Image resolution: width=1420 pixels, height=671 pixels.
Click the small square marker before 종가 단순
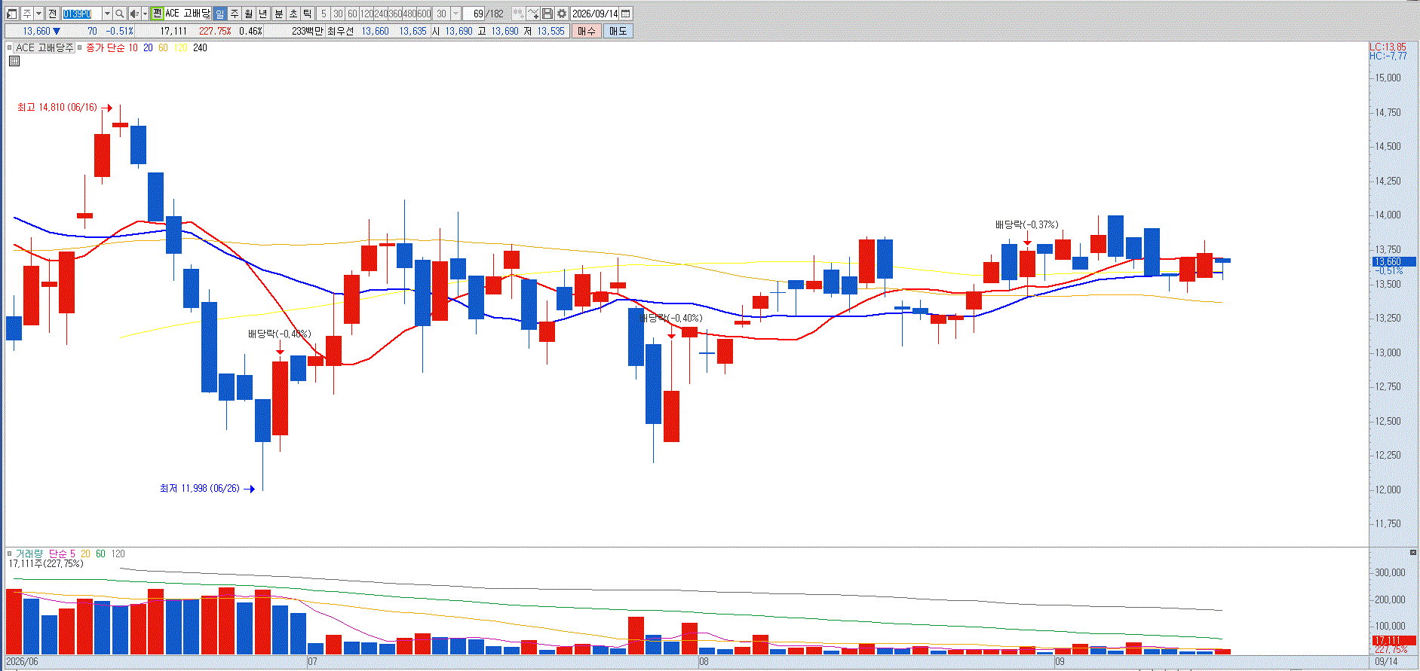tap(79, 47)
